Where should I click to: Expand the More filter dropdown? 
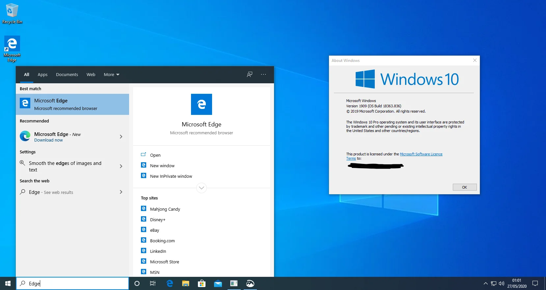(112, 75)
